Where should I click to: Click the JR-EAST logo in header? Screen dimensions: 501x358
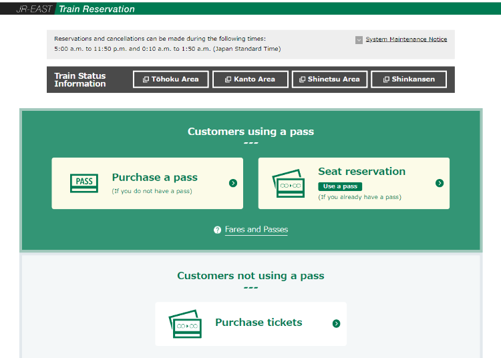click(x=34, y=9)
